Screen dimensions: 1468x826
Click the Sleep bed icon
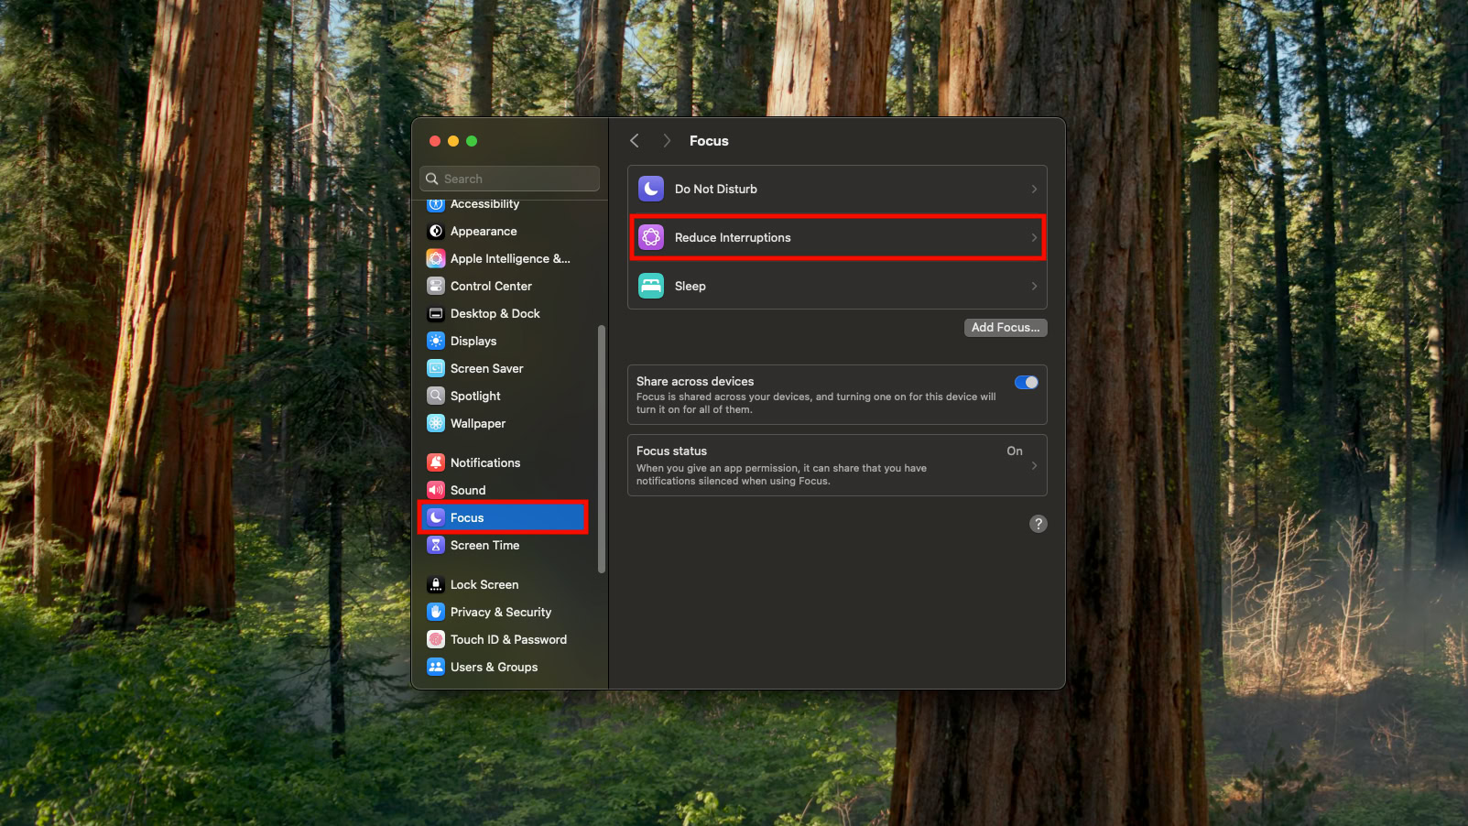(x=651, y=286)
